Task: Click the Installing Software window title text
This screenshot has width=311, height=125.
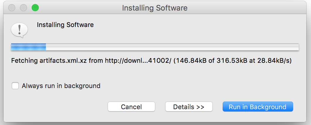Action: point(155,8)
